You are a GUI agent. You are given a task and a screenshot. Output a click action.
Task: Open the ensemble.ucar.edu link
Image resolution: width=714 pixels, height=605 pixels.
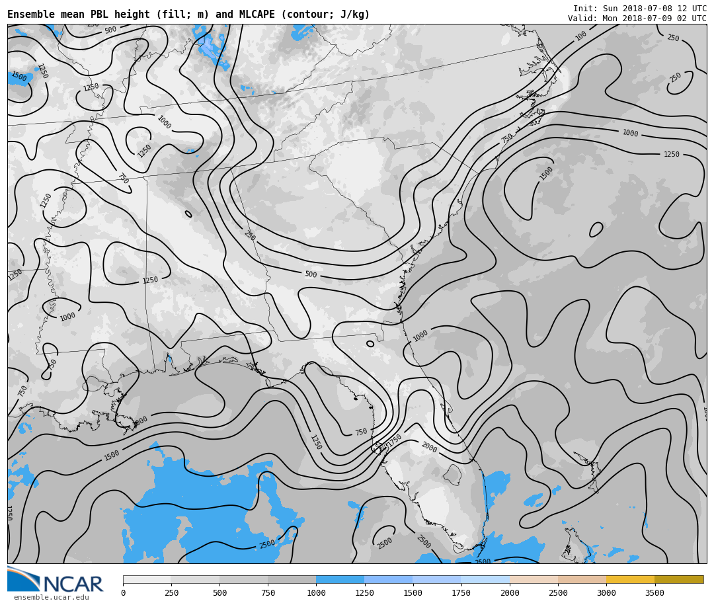(x=51, y=598)
